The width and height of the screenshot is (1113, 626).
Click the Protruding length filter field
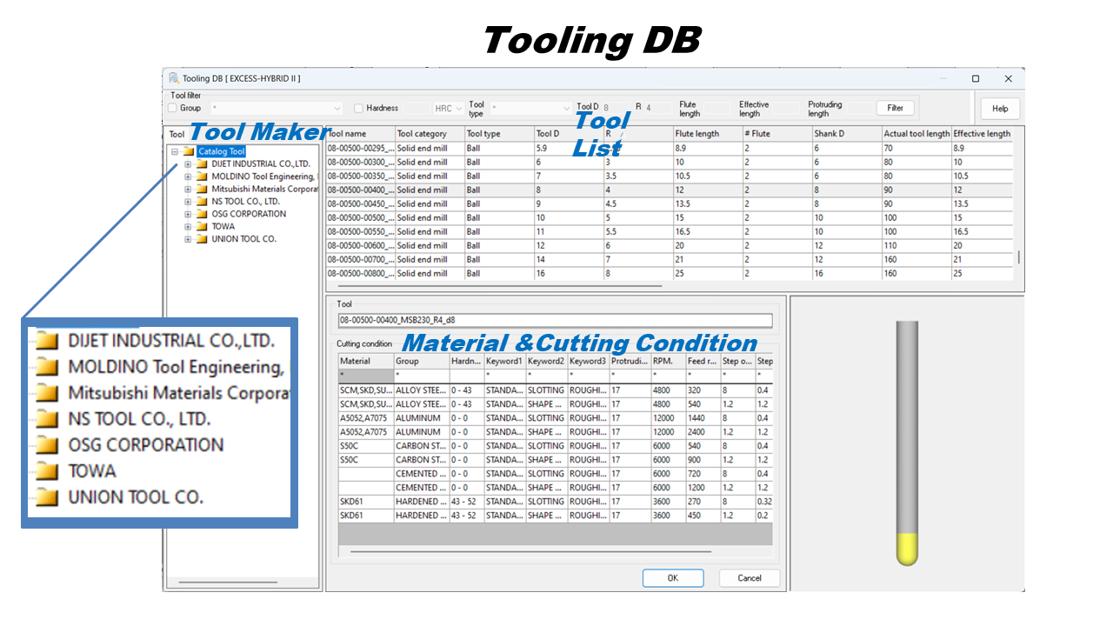(859, 109)
